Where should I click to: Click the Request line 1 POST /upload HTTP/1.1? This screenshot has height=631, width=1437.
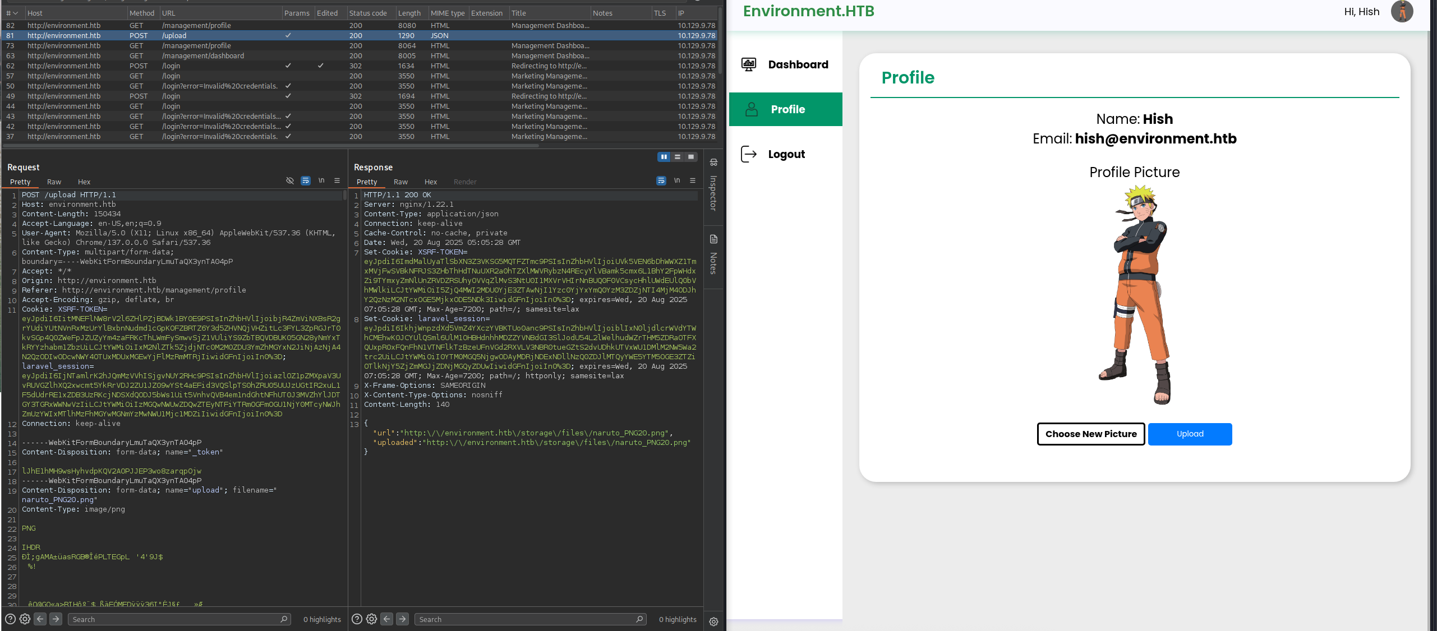[x=69, y=195]
